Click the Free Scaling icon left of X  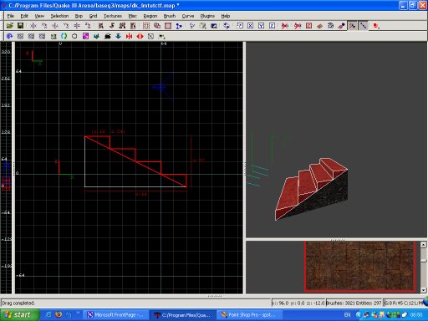[x=240, y=26]
